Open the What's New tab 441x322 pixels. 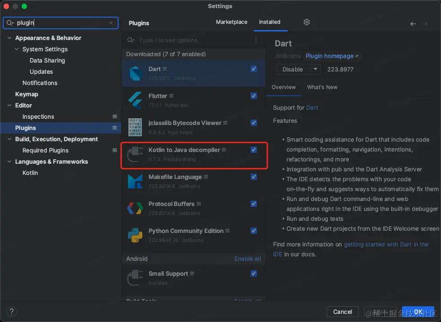coord(322,87)
